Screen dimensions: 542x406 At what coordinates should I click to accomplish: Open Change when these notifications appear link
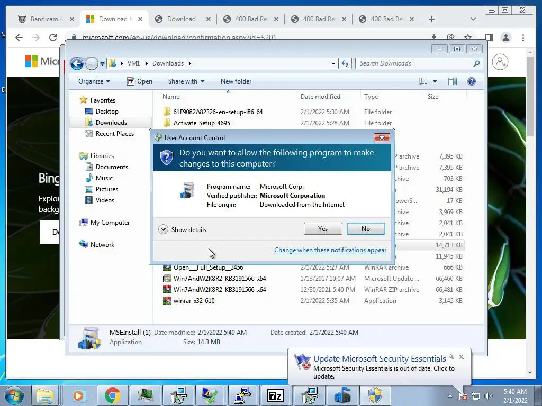(330, 250)
